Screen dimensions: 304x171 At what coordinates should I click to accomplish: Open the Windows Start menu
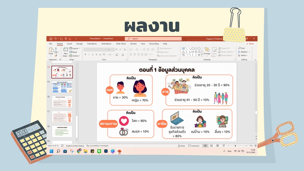click(x=51, y=151)
